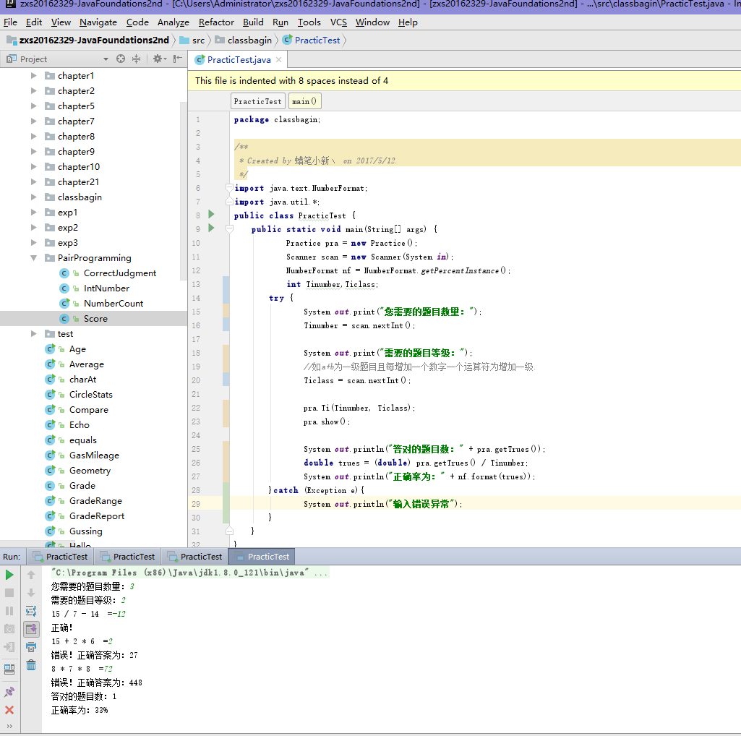Select the chapter21 folder

78,182
